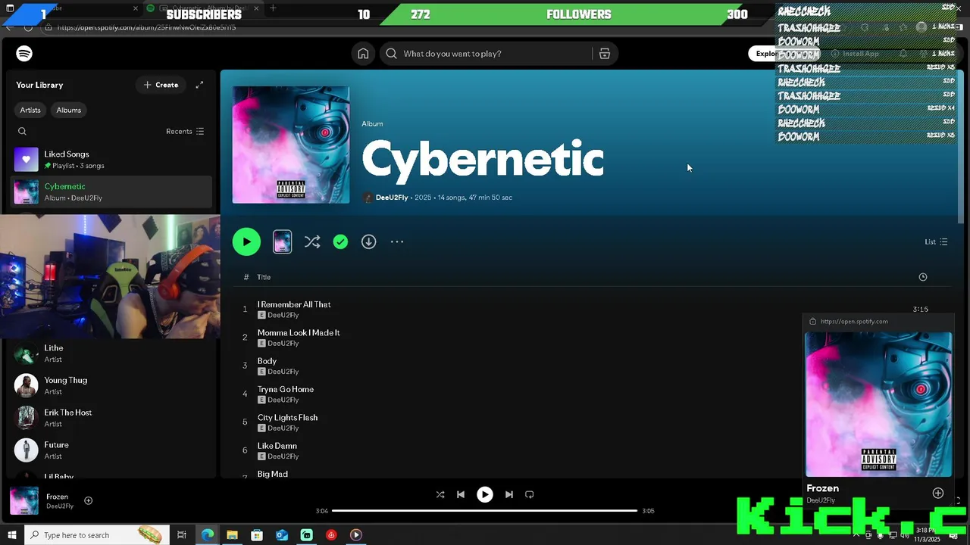The image size is (970, 545).
Task: Click the Create button in Your Library
Action: [161, 85]
